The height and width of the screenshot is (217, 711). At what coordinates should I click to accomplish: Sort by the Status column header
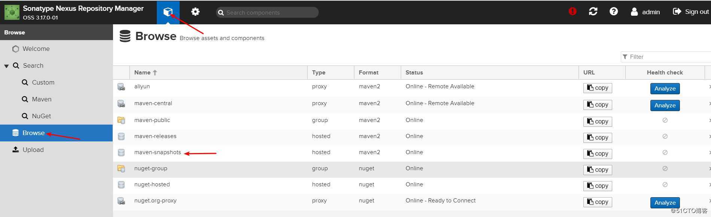tap(490, 73)
